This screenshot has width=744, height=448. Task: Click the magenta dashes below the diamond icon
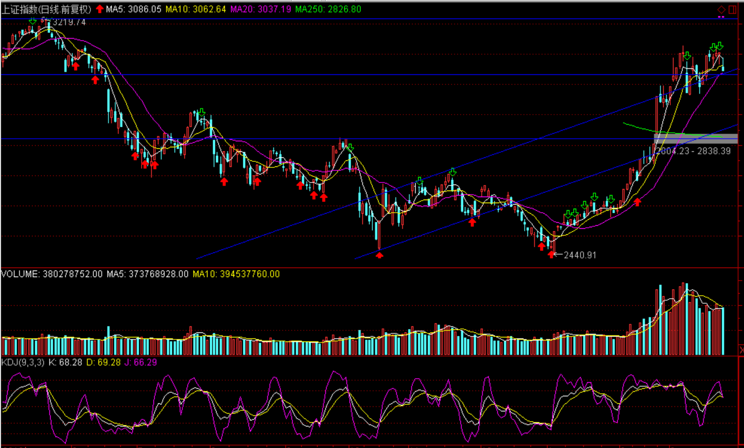[x=721, y=17]
